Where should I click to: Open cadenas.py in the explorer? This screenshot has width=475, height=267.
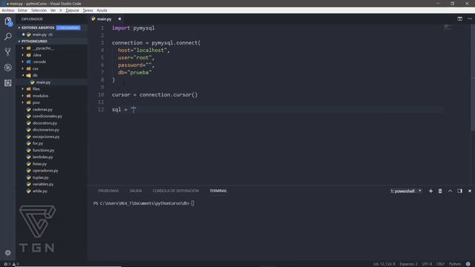click(42, 109)
